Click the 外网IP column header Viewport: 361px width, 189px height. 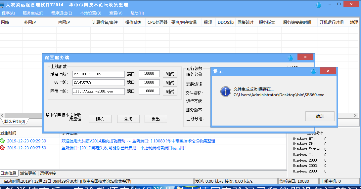(39, 22)
